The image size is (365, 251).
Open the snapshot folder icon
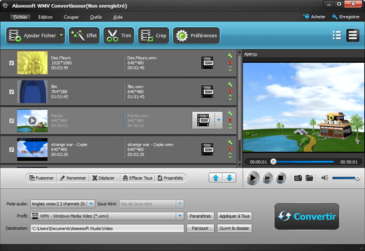click(309, 178)
